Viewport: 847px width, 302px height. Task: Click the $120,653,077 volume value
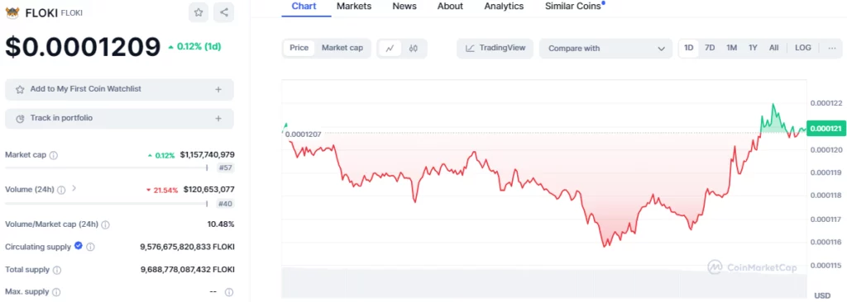(209, 189)
